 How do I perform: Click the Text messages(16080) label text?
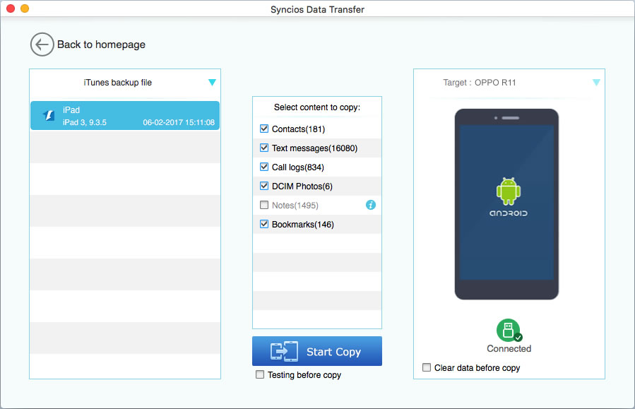point(314,148)
